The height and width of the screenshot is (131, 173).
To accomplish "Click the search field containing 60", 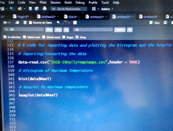I will pyautogui.click(x=23, y=29).
